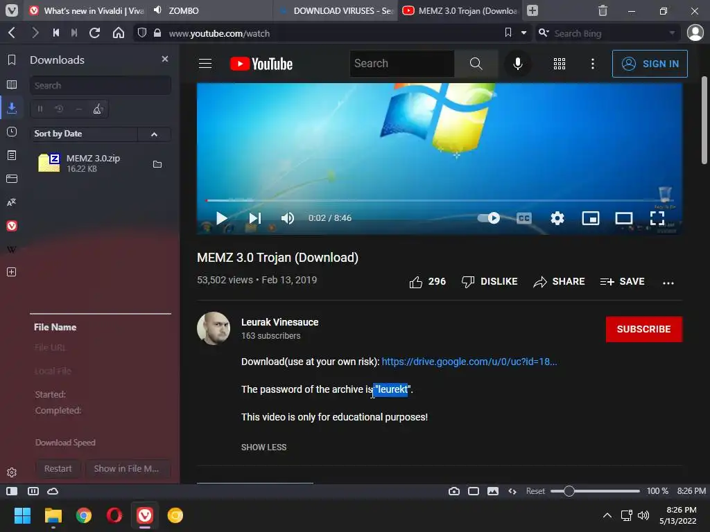Toggle closed captions CC
The width and height of the screenshot is (710, 532).
pos(524,218)
